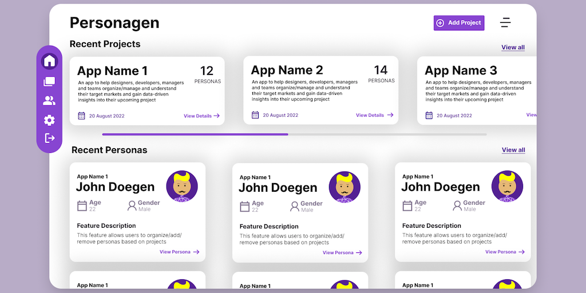Go to Home in the purple sidebar
The height and width of the screenshot is (293, 586).
tap(49, 61)
